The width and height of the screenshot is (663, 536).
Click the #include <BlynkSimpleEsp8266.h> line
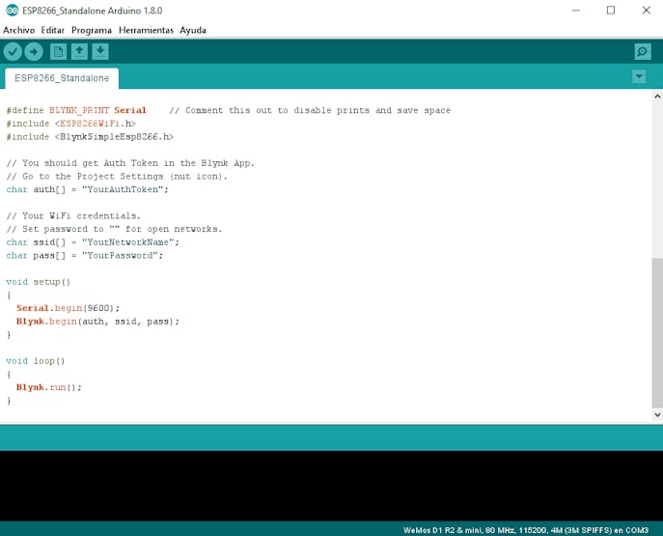pyautogui.click(x=90, y=136)
